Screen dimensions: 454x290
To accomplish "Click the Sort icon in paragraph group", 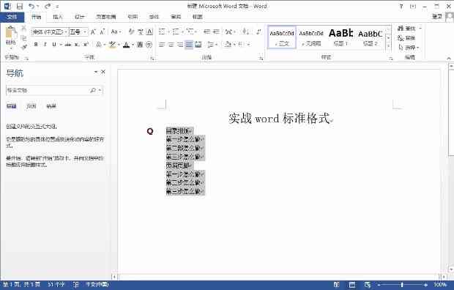I will click(x=245, y=31).
